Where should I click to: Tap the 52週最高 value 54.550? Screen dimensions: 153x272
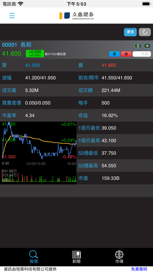pyautogui.click(x=109, y=166)
